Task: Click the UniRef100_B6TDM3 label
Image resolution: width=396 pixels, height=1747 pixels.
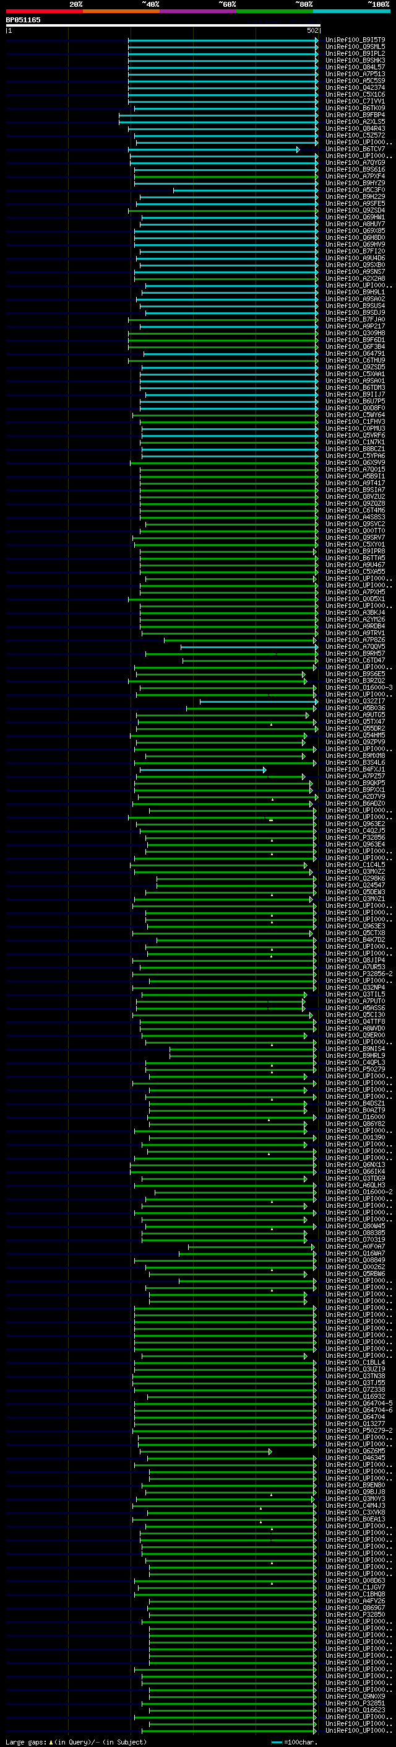Action: click(355, 388)
